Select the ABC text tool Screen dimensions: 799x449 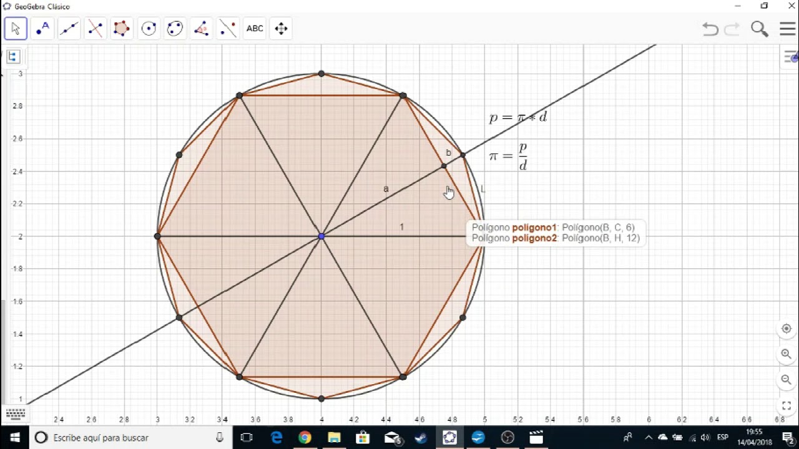(255, 28)
